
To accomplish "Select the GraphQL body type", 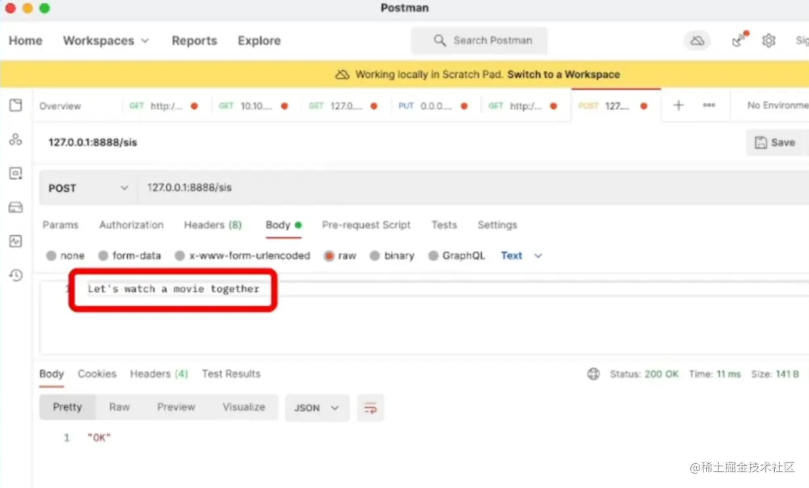I will tap(456, 256).
